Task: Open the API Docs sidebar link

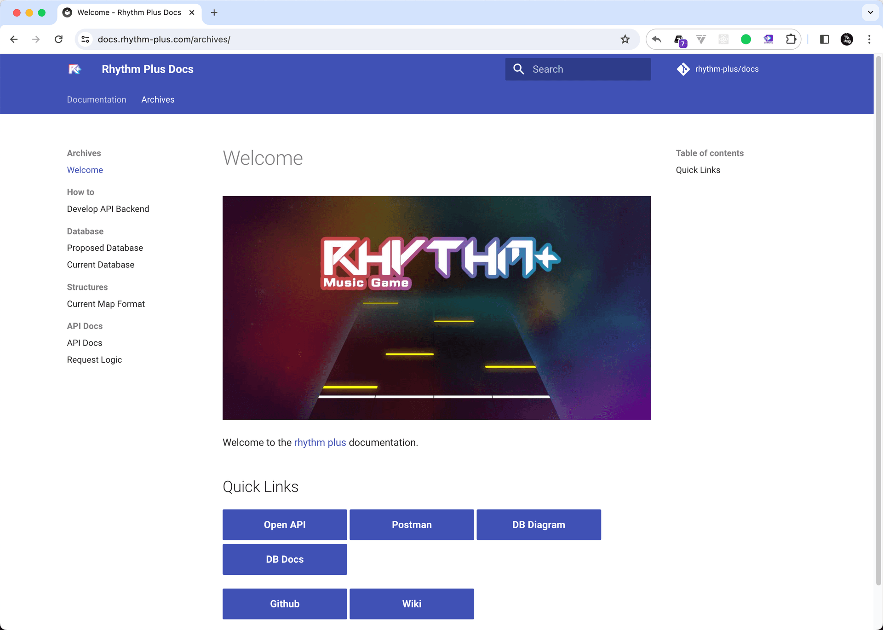Action: 85,343
